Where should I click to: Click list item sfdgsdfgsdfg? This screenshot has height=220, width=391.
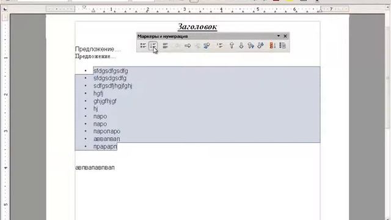point(111,71)
